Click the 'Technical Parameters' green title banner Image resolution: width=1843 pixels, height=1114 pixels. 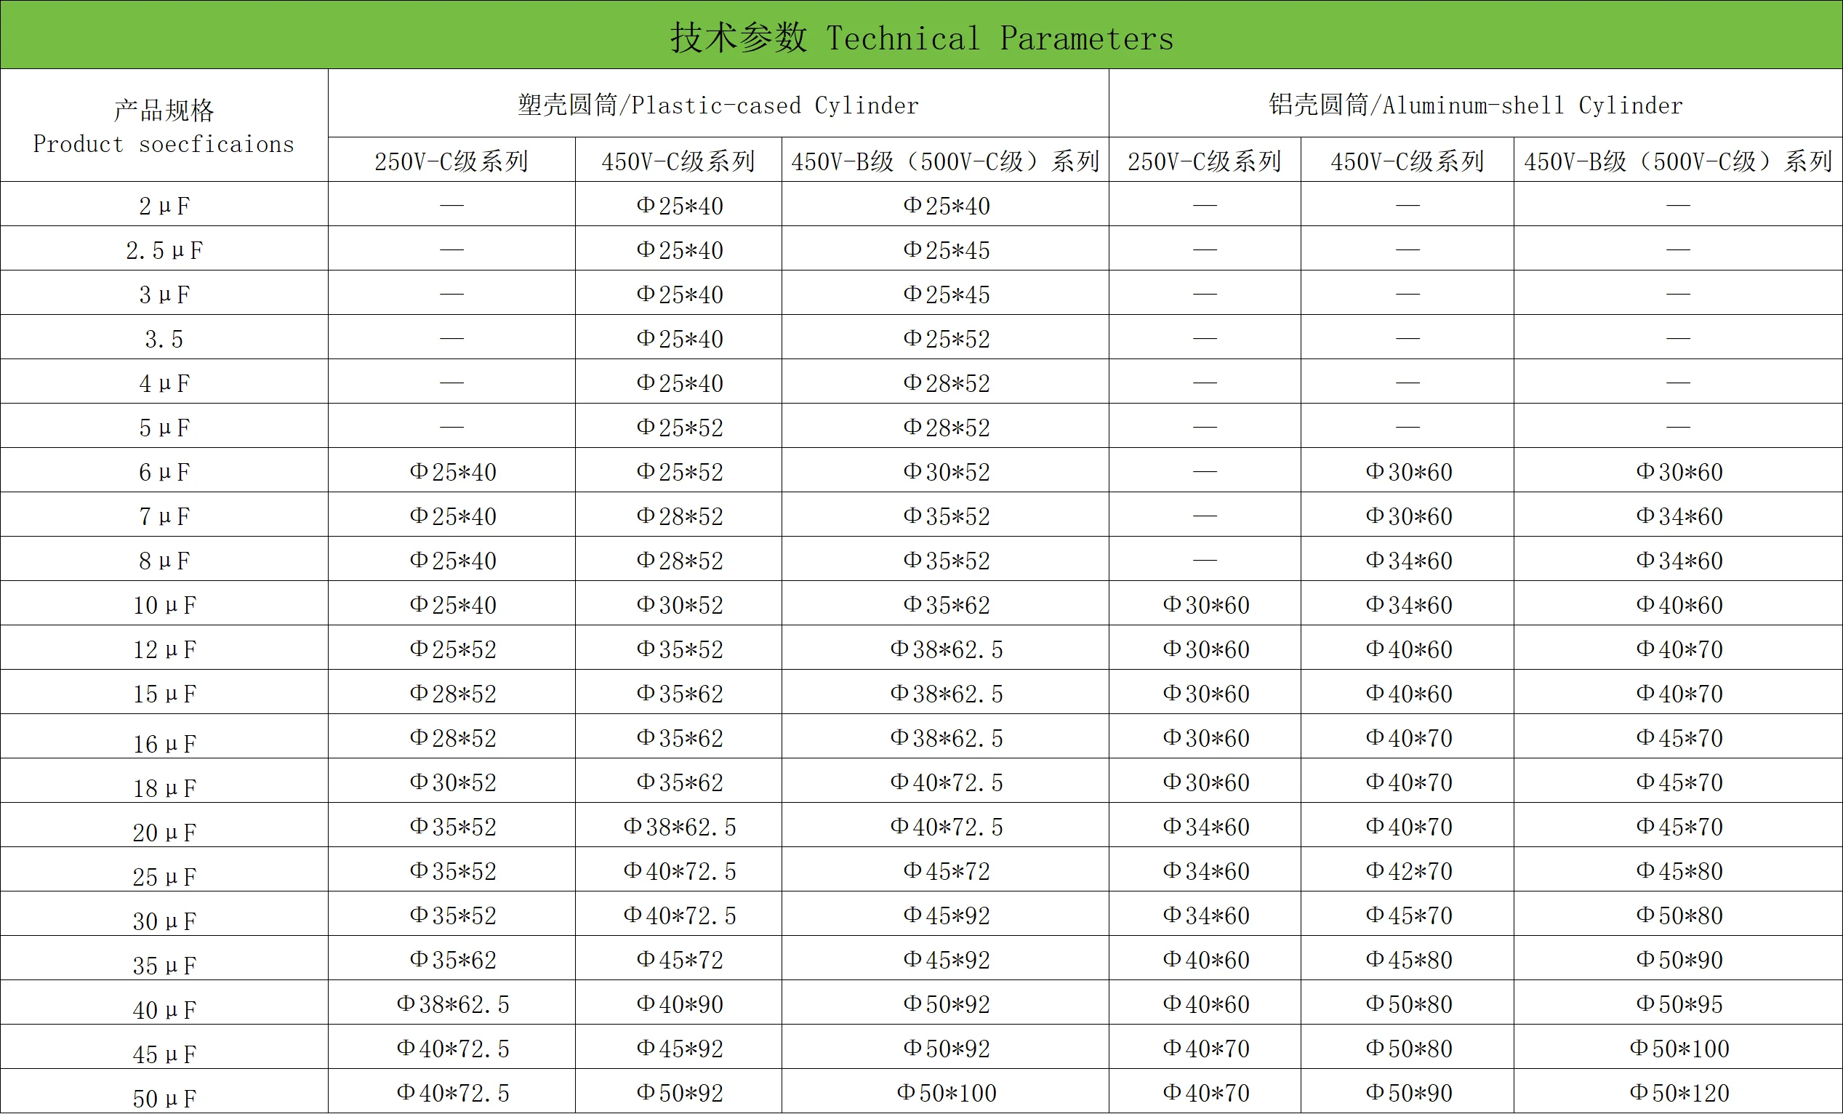[x=922, y=35]
